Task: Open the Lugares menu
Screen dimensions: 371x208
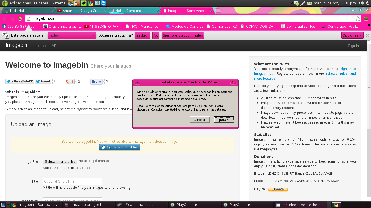Action: coord(41,3)
